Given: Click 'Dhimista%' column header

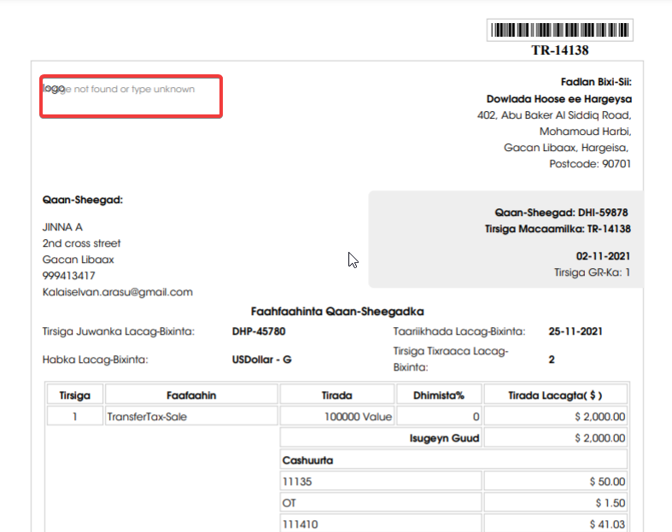Looking at the screenshot, I should (439, 395).
